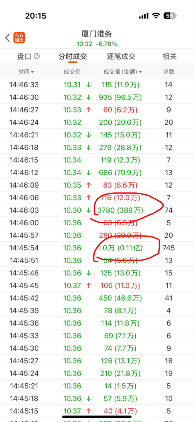Tap volume 83 (8.6万)
The width and height of the screenshot is (194, 422).
[x=120, y=185]
